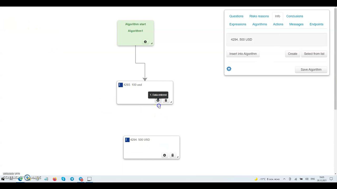The width and height of the screenshot is (337, 189).
Task: Click the resize handle of the 4293. 100 usd node
Action: click(171, 102)
